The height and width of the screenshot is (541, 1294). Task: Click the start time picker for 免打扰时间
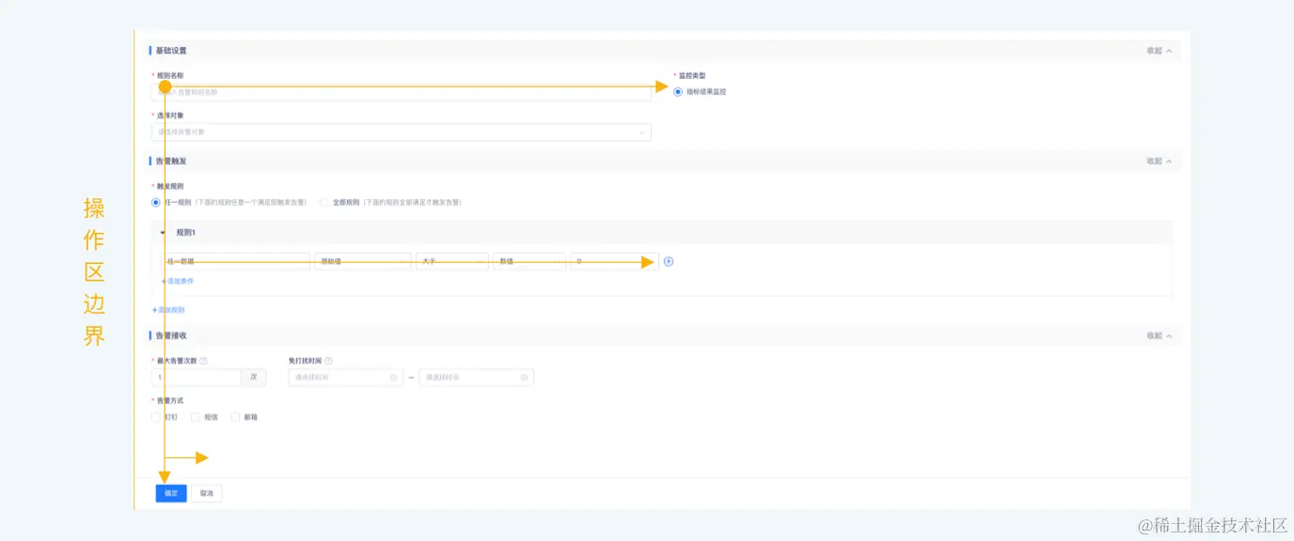click(x=346, y=378)
